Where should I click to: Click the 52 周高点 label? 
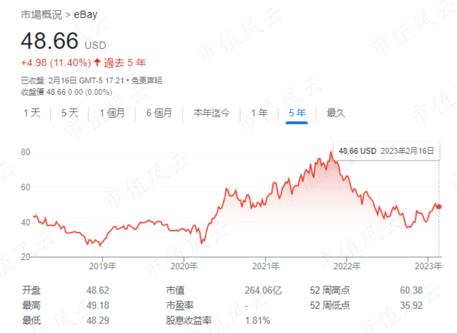click(x=329, y=291)
